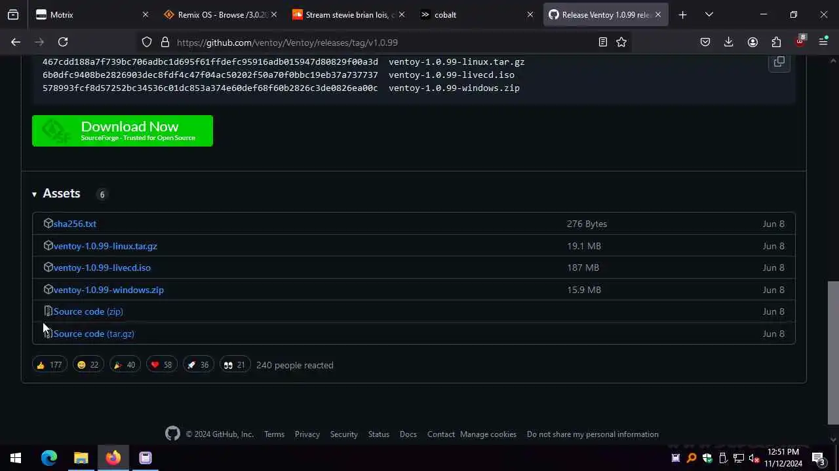839x471 pixels.
Task: Reload the current GitHub page
Action: [x=63, y=42]
